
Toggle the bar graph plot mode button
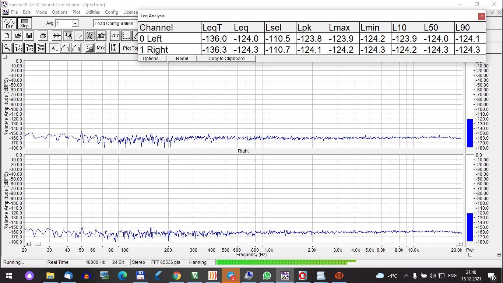(x=76, y=48)
